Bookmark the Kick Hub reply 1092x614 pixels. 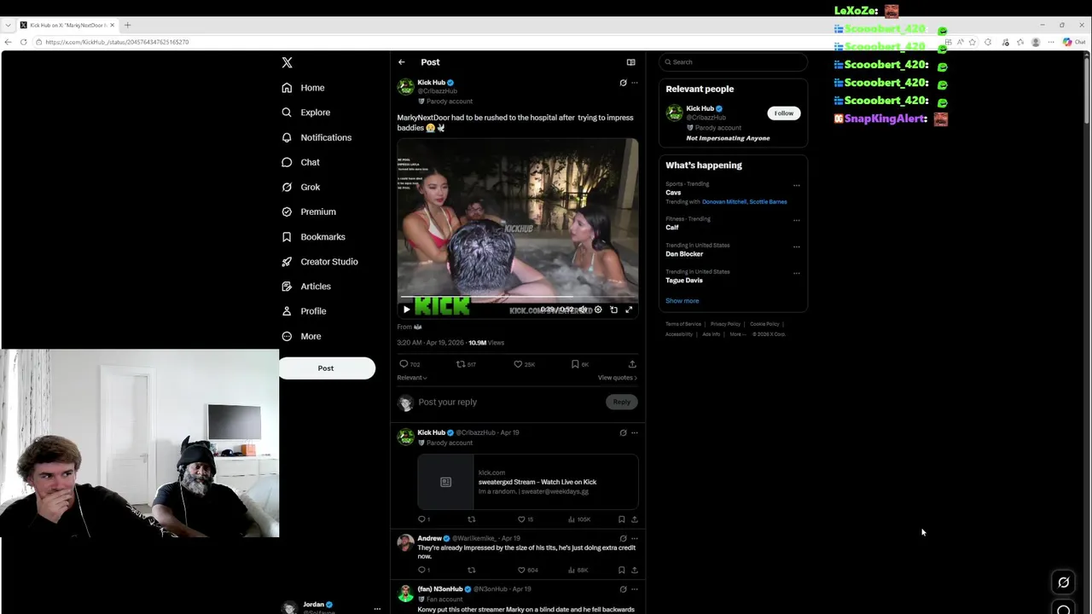pyautogui.click(x=621, y=519)
